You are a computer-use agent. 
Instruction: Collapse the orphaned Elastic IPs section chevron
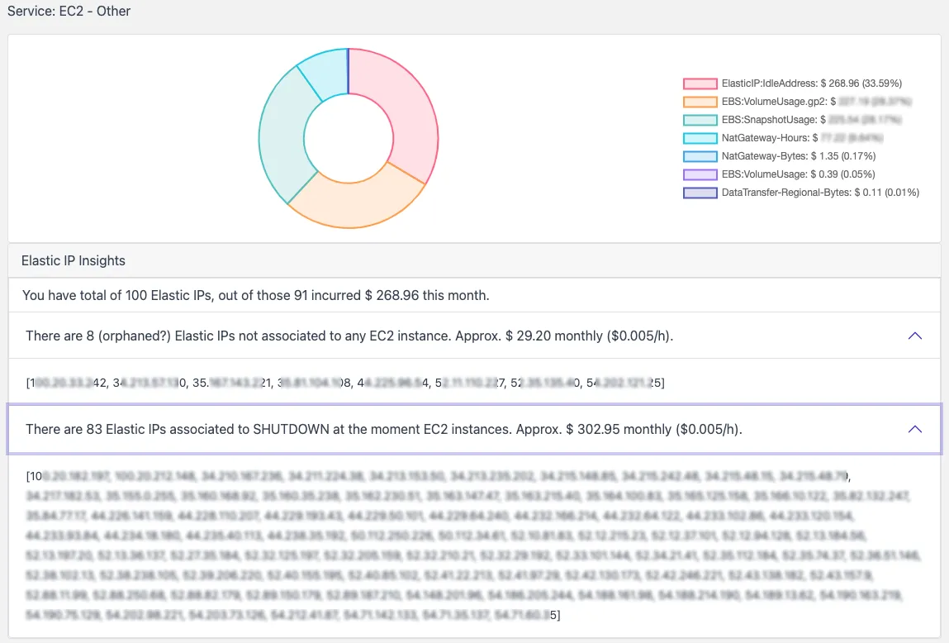point(914,336)
